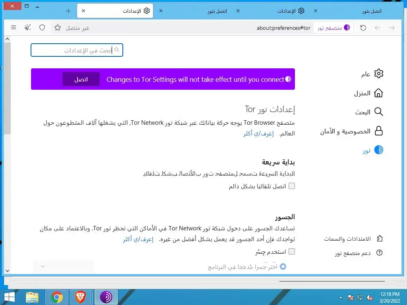The image size is (407, 305).
Task: Reload the page with the refresh icon
Action: pos(363,27)
